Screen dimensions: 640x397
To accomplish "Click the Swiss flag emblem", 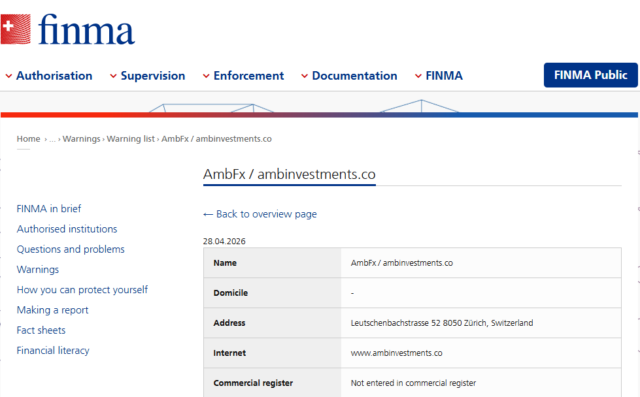I will (x=16, y=29).
